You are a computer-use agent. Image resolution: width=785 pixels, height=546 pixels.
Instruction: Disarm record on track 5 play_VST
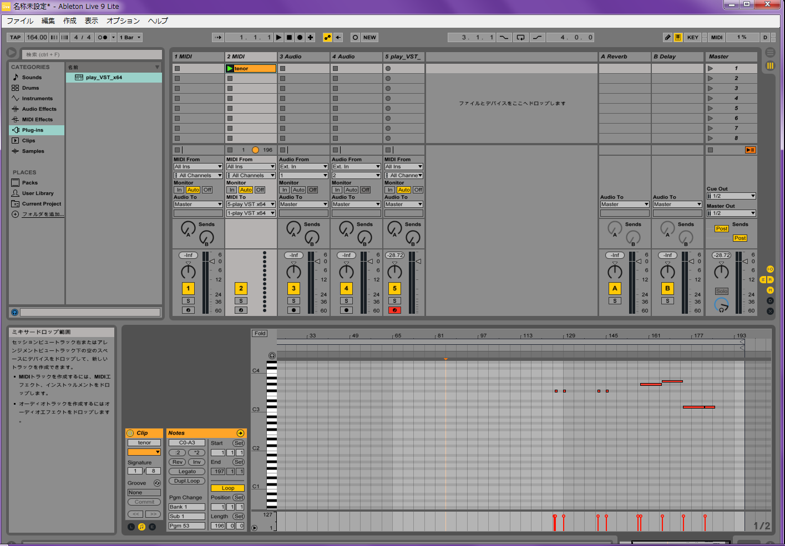tap(394, 310)
